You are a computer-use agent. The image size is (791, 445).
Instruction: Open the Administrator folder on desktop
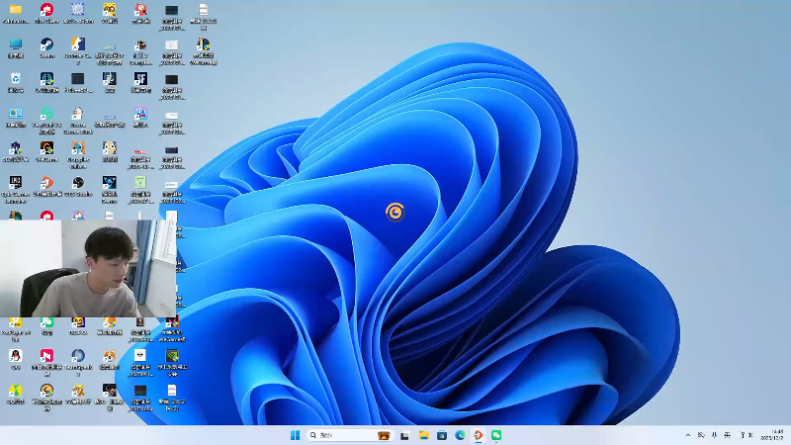pyautogui.click(x=16, y=11)
